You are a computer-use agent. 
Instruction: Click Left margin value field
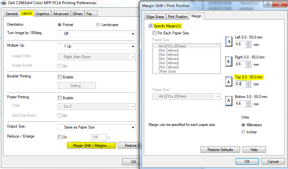(240, 44)
